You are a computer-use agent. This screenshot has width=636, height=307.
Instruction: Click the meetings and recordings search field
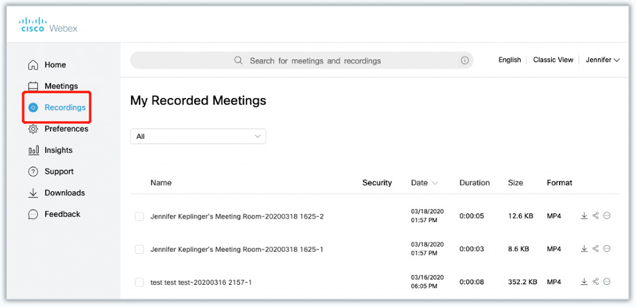click(302, 60)
